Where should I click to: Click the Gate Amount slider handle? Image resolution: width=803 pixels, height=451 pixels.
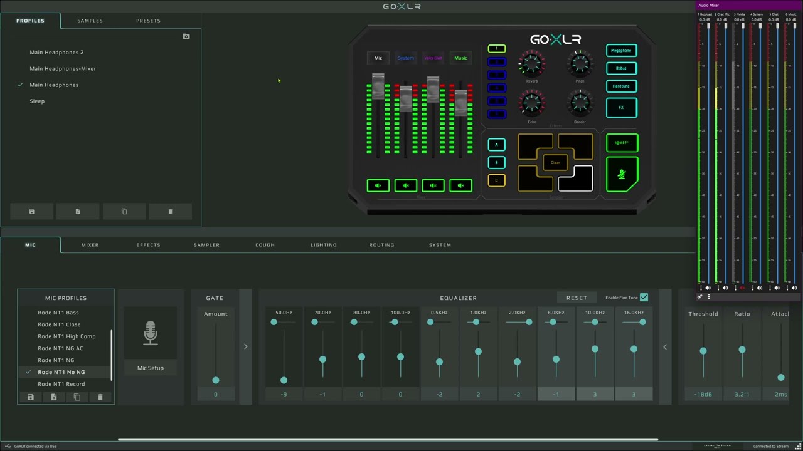click(216, 380)
